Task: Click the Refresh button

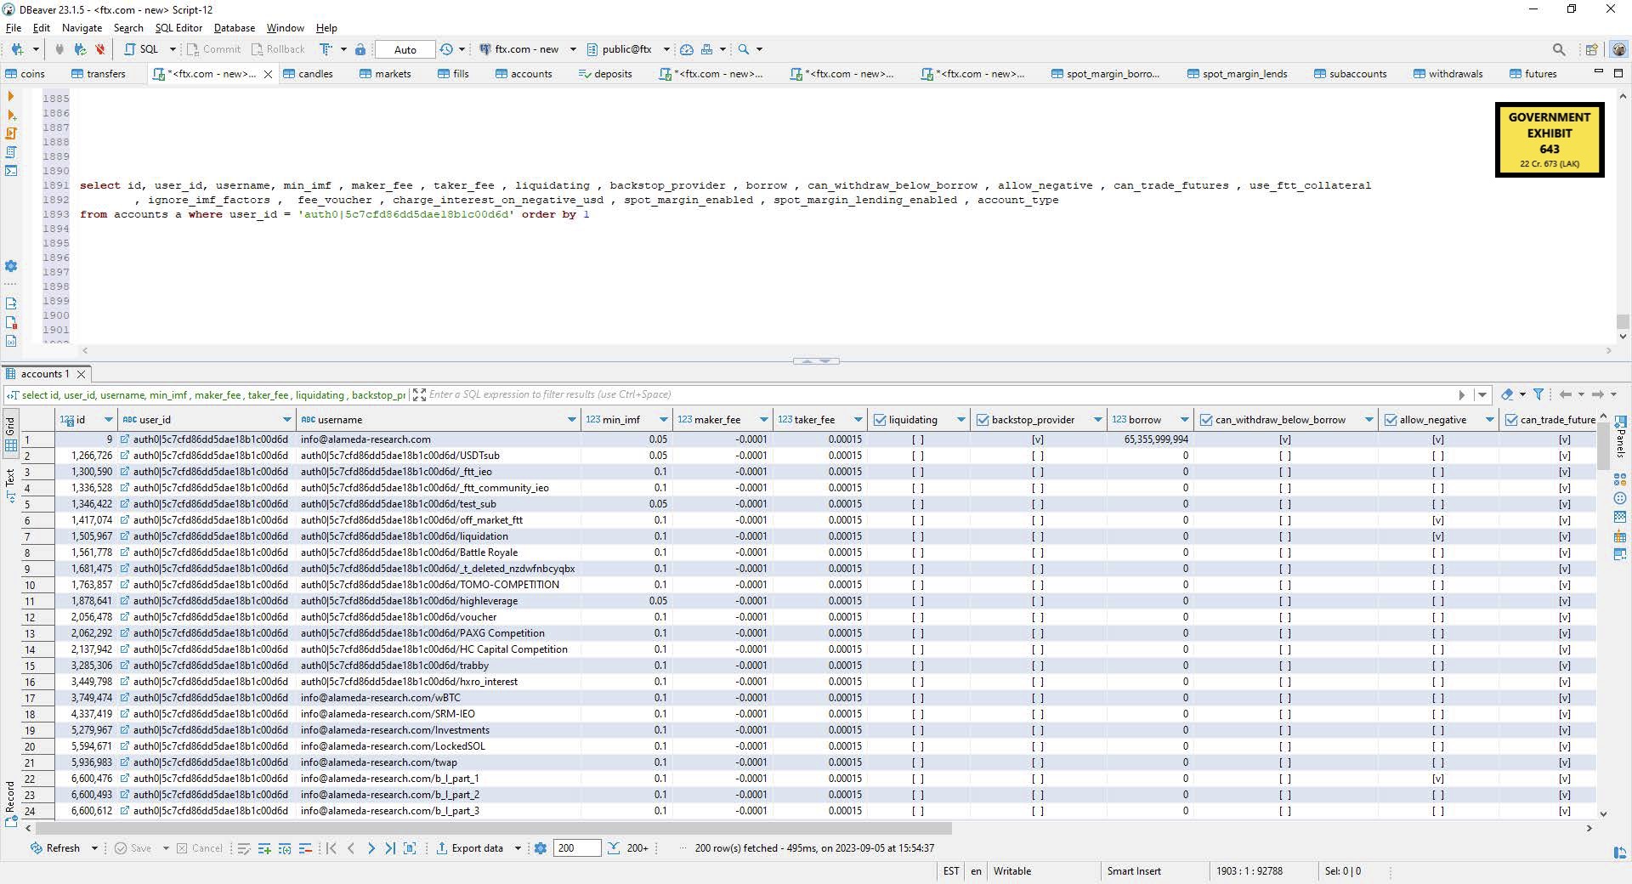Action: pyautogui.click(x=56, y=848)
